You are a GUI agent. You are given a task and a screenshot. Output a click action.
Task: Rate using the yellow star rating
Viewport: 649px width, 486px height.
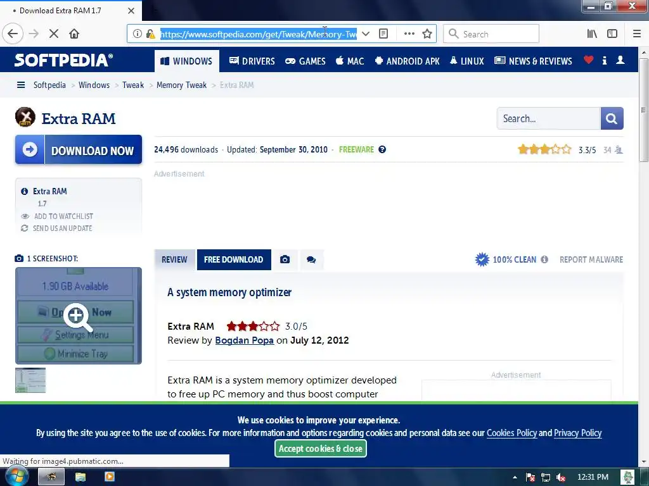(x=544, y=149)
